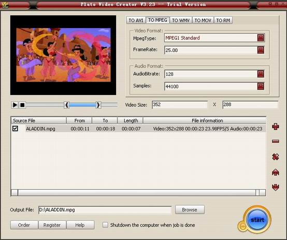Click the Samples value 44100
Screen dimensions: 287x240
(172, 86)
